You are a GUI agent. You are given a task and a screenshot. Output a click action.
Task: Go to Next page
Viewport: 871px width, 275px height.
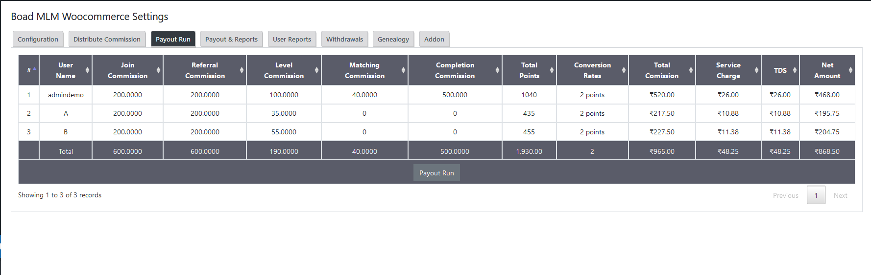click(x=840, y=195)
